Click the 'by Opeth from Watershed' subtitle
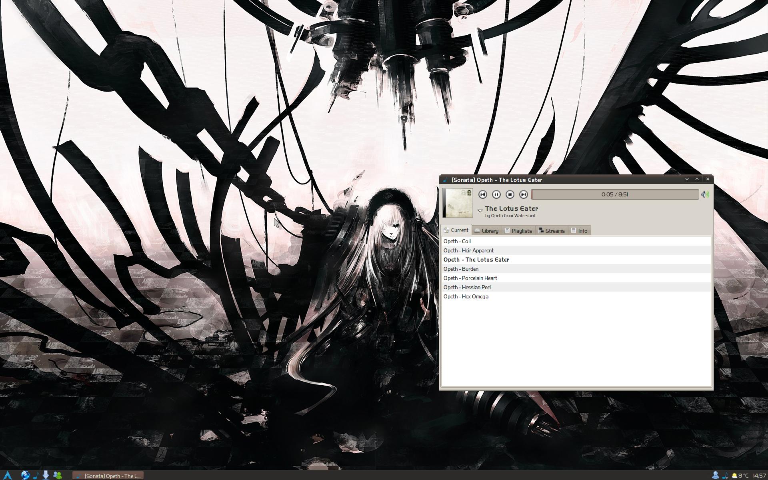Screen dimensions: 768x480 510,216
